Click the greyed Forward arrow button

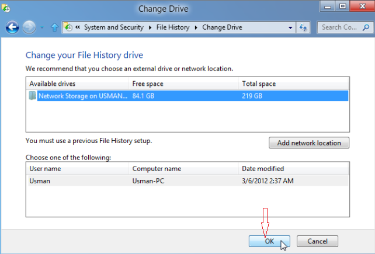(x=29, y=27)
